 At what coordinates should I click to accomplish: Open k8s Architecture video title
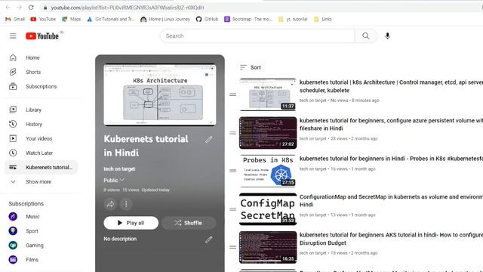click(391, 86)
